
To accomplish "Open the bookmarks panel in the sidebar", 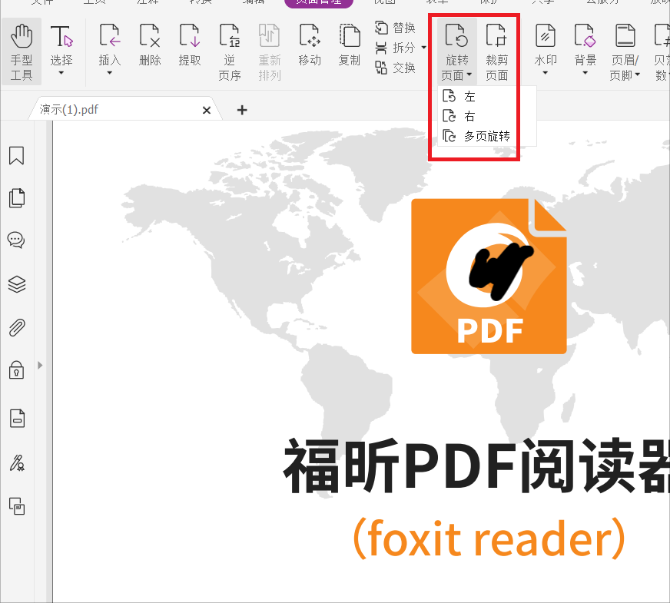I will (x=17, y=156).
